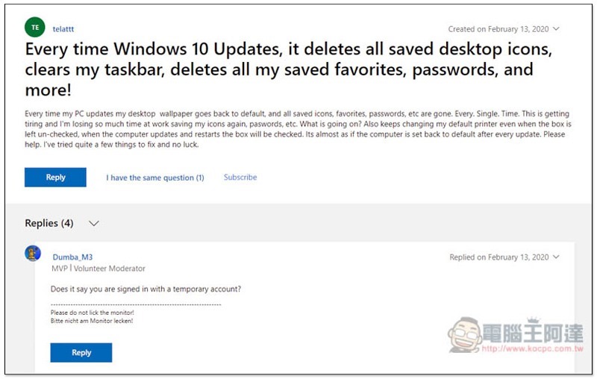
Task: Subscribe to this question thread
Action: point(240,178)
